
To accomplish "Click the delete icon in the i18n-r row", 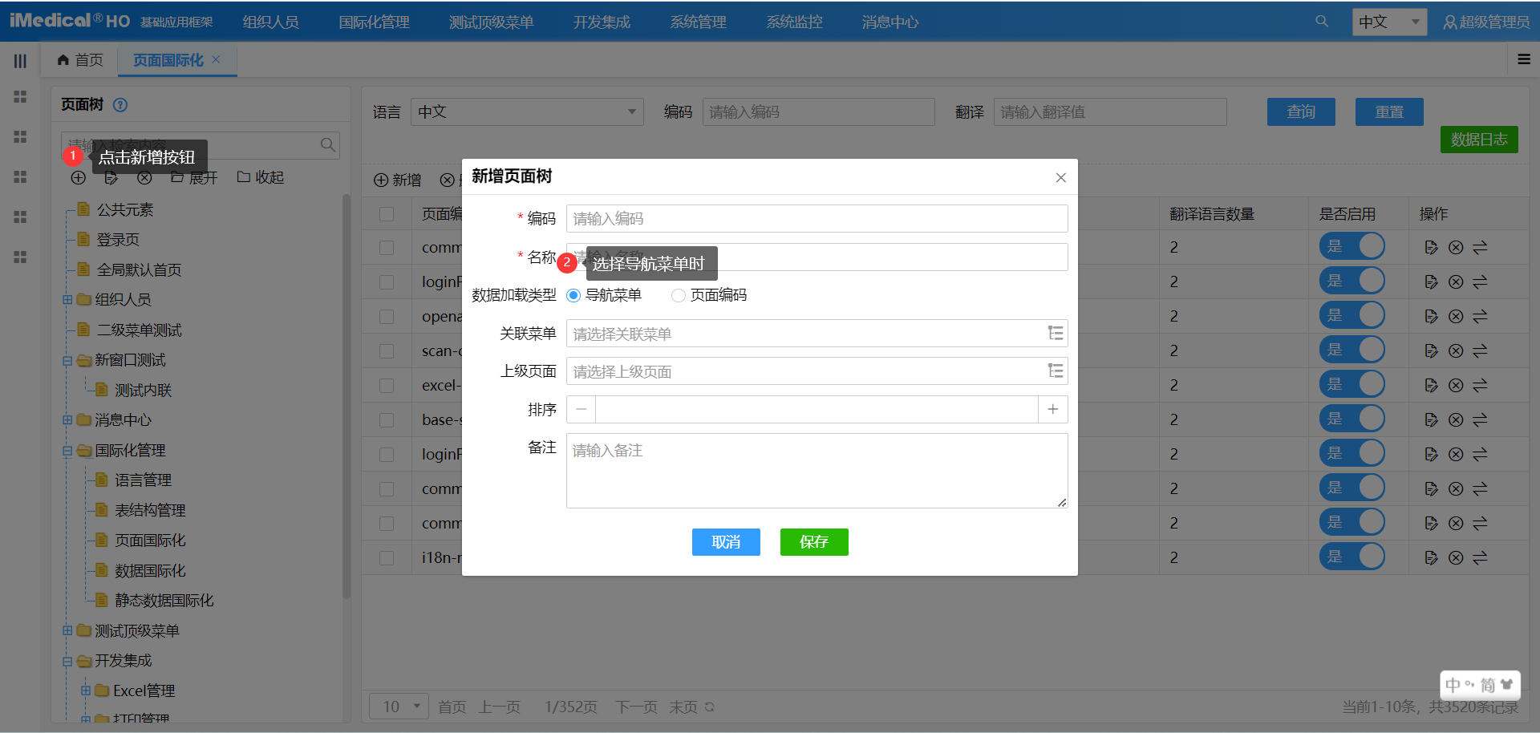I will (1456, 557).
